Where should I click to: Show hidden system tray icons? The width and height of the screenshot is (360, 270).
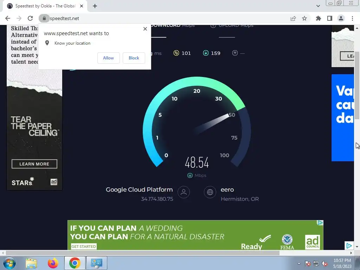(x=299, y=264)
